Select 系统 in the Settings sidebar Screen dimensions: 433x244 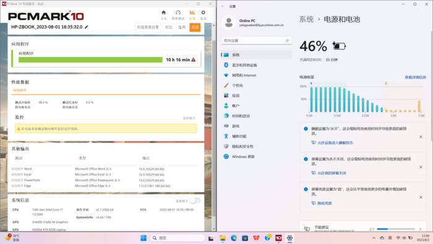pyautogui.click(x=256, y=54)
